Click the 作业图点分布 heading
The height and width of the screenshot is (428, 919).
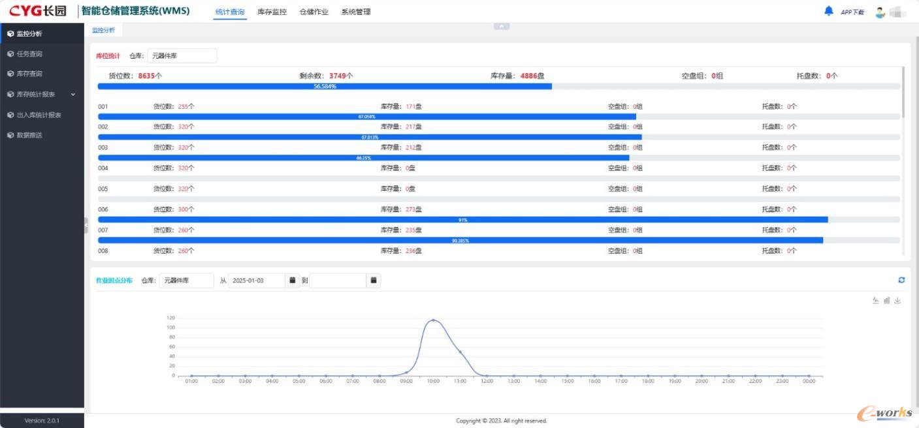(114, 281)
